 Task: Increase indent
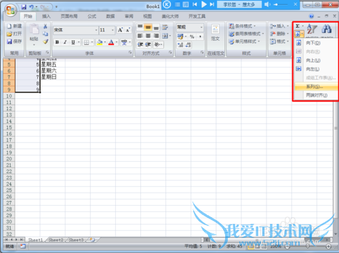[148, 45]
